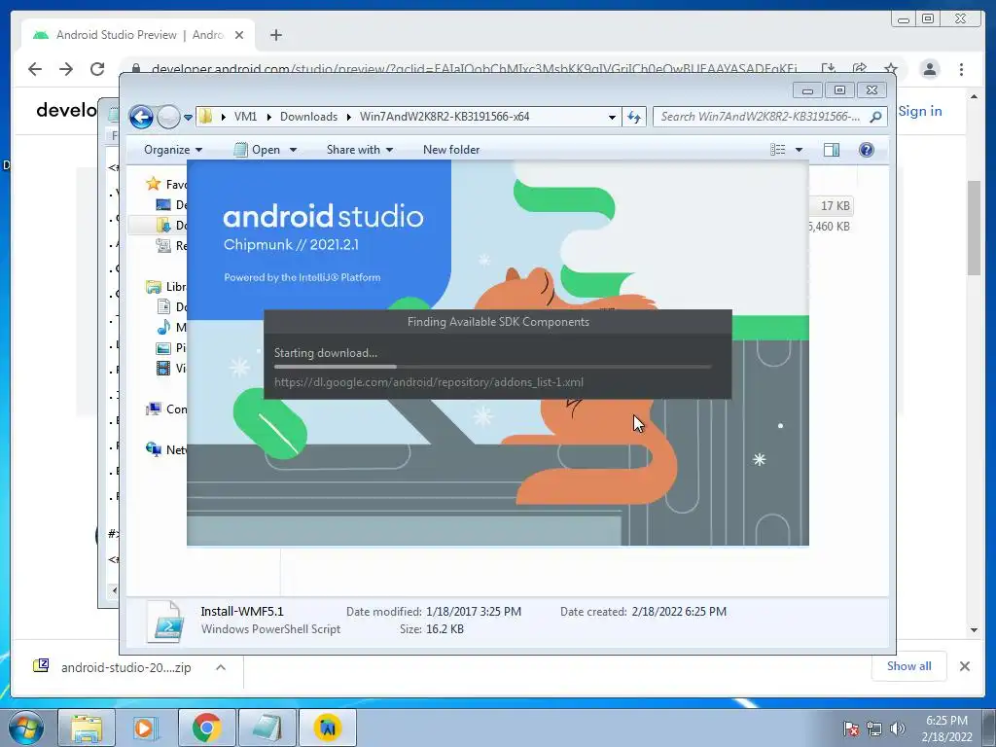Screen dimensions: 996x747
Task: Expand the address bar history dropdown
Action: pyautogui.click(x=612, y=117)
